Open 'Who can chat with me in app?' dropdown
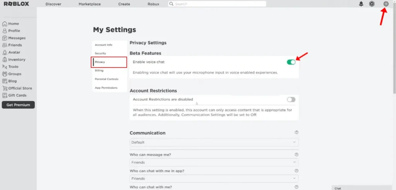The height and width of the screenshot is (190, 396). (214, 178)
